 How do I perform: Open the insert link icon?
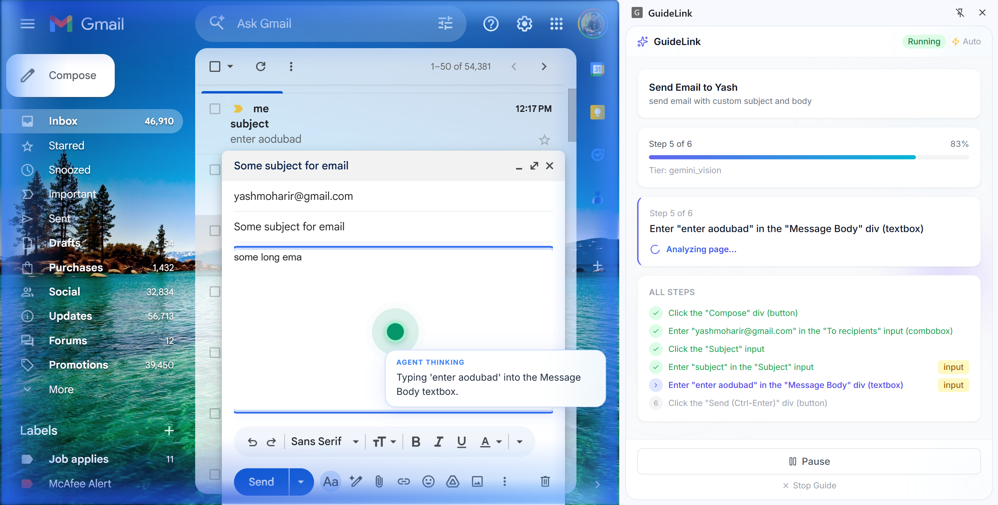403,481
